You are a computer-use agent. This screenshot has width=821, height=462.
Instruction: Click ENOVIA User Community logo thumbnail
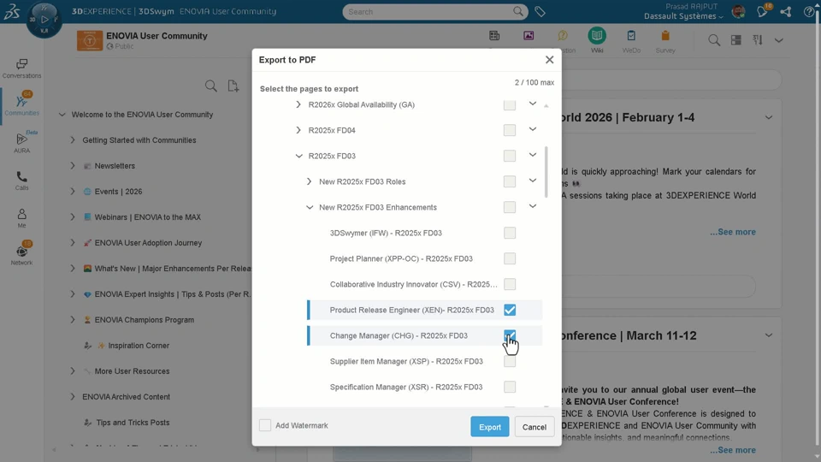pos(90,40)
